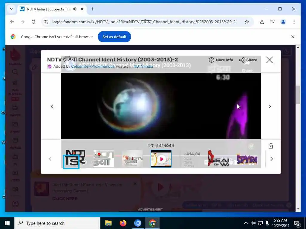
Task: Select the third NDTV India logo thumbnail
Action: click(132, 159)
